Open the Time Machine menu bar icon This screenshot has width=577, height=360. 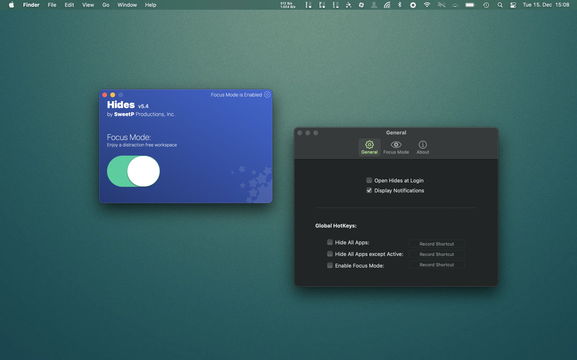[486, 5]
